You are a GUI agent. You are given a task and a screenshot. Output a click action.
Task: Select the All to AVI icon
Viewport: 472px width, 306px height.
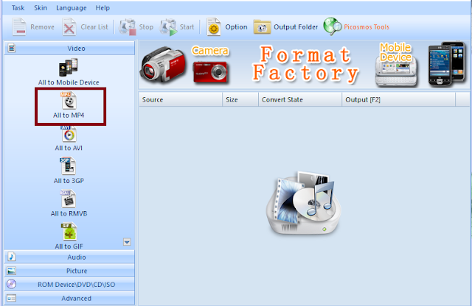tap(69, 134)
